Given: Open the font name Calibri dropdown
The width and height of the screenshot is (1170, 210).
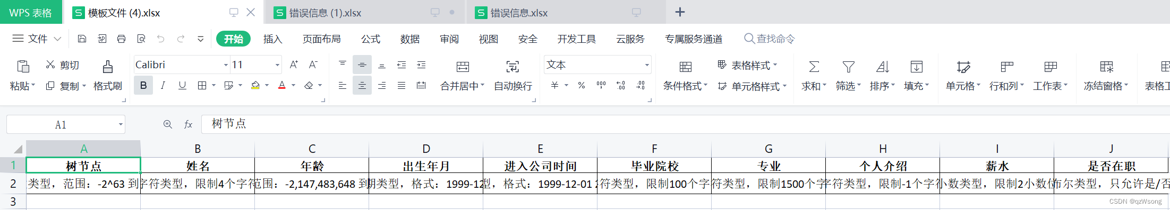Looking at the screenshot, I should coord(226,65).
